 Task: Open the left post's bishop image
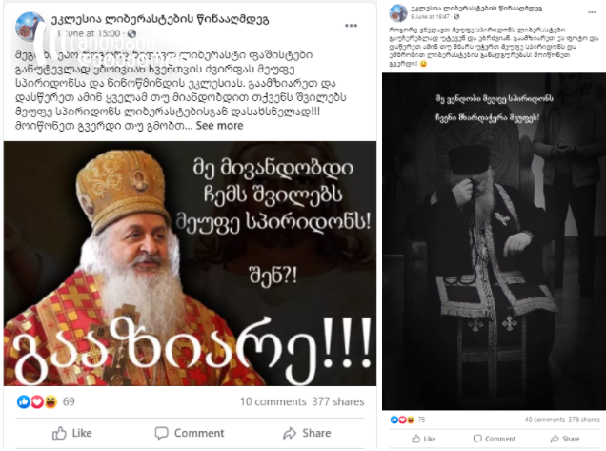pos(191,263)
